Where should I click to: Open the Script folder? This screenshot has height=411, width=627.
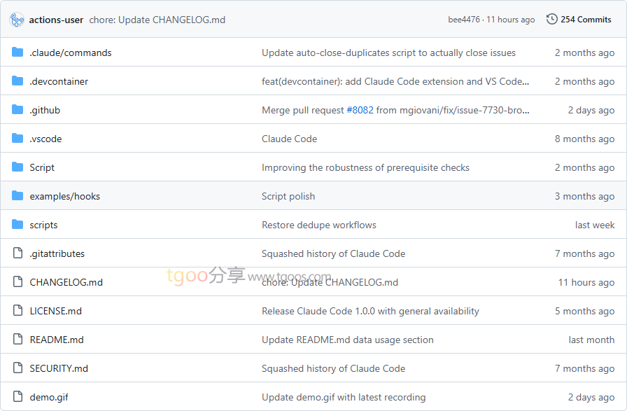42,167
